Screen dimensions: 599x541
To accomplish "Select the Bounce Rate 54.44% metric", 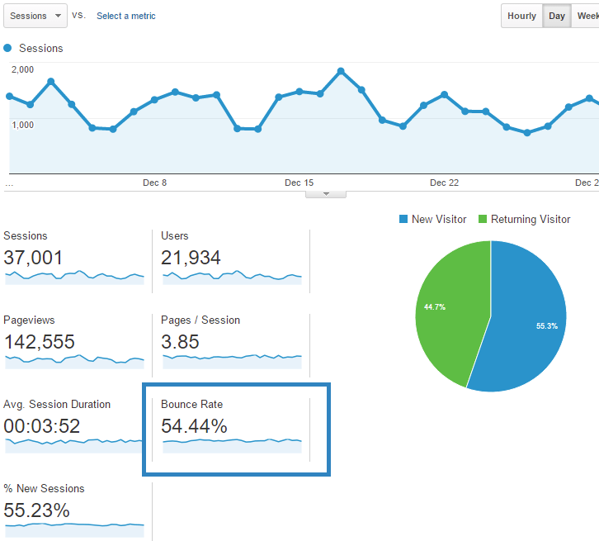I will coord(194,426).
